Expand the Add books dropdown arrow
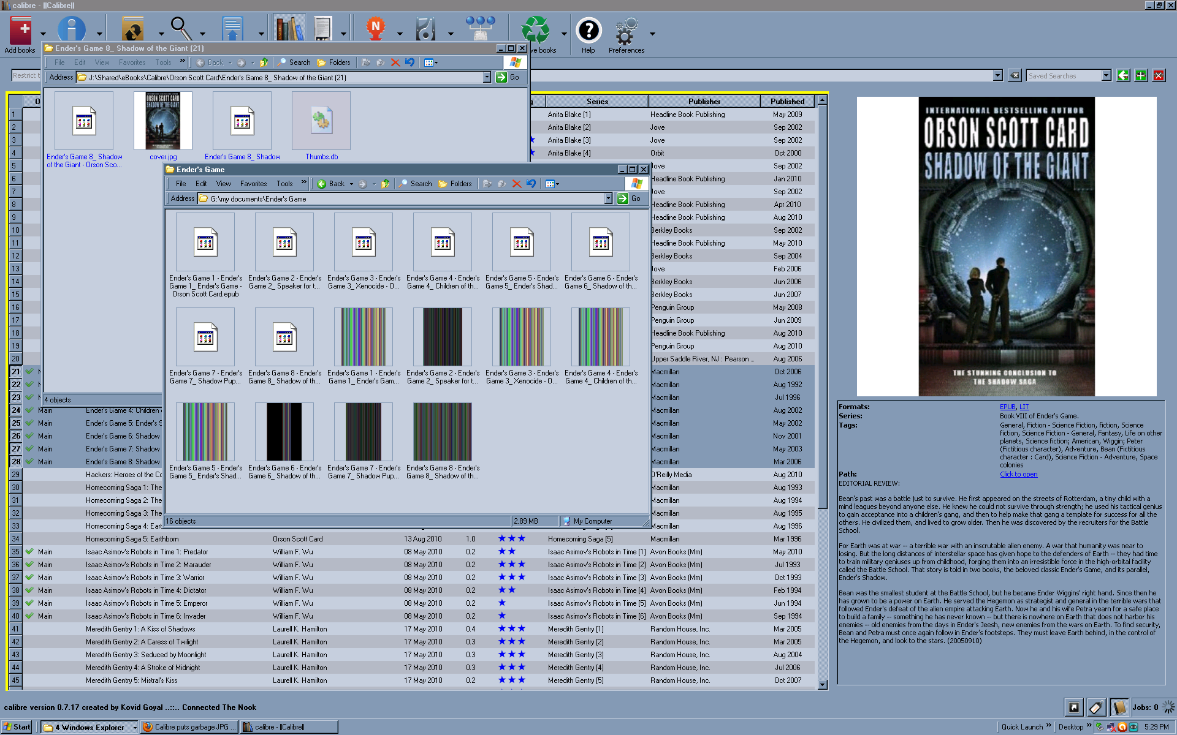 tap(43, 34)
